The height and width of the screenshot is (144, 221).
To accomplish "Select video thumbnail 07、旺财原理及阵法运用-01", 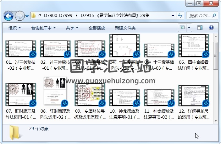I will pos(21,95).
